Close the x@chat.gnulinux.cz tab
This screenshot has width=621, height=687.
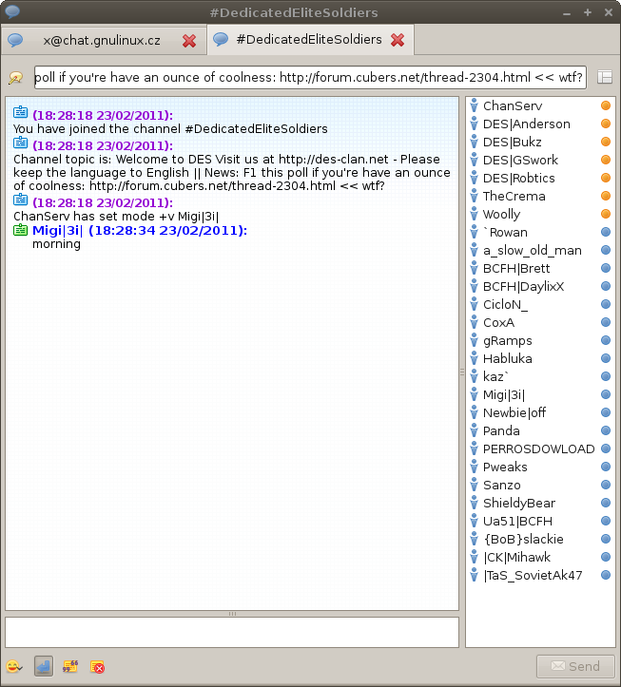(189, 41)
